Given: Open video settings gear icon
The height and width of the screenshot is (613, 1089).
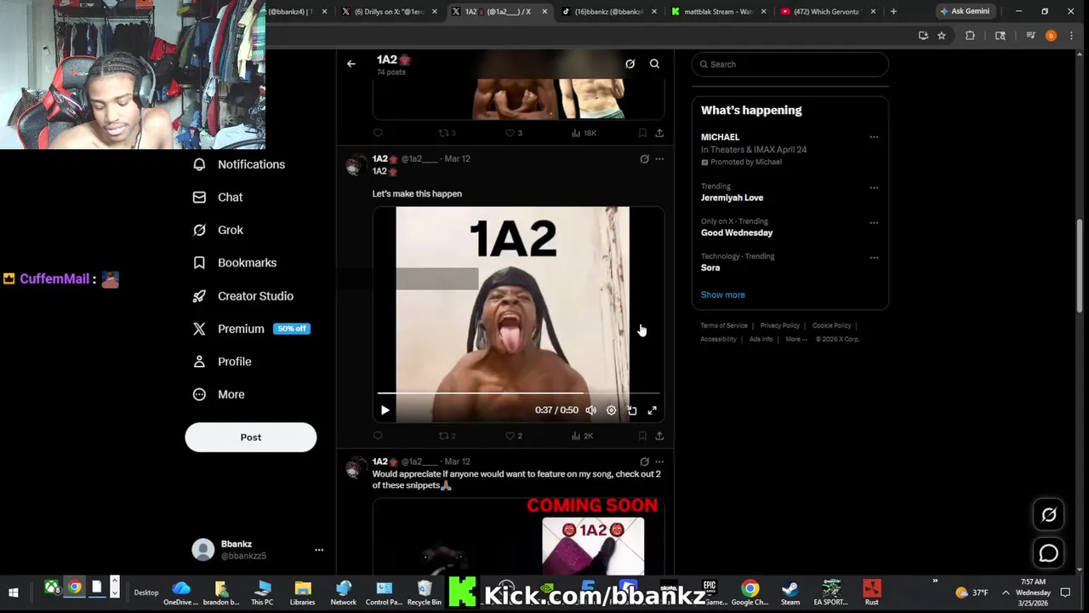Looking at the screenshot, I should 611,410.
